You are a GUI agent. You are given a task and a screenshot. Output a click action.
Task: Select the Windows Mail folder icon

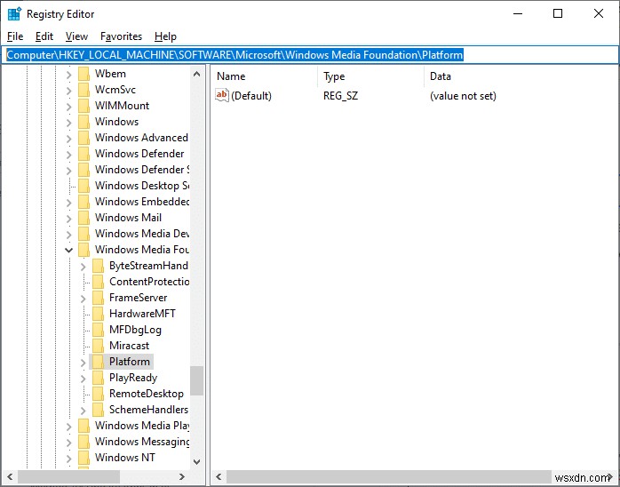point(83,218)
